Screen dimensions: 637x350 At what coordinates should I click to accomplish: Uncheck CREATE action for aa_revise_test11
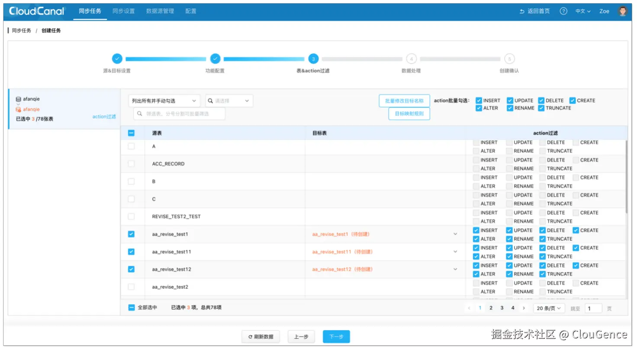[576, 248]
